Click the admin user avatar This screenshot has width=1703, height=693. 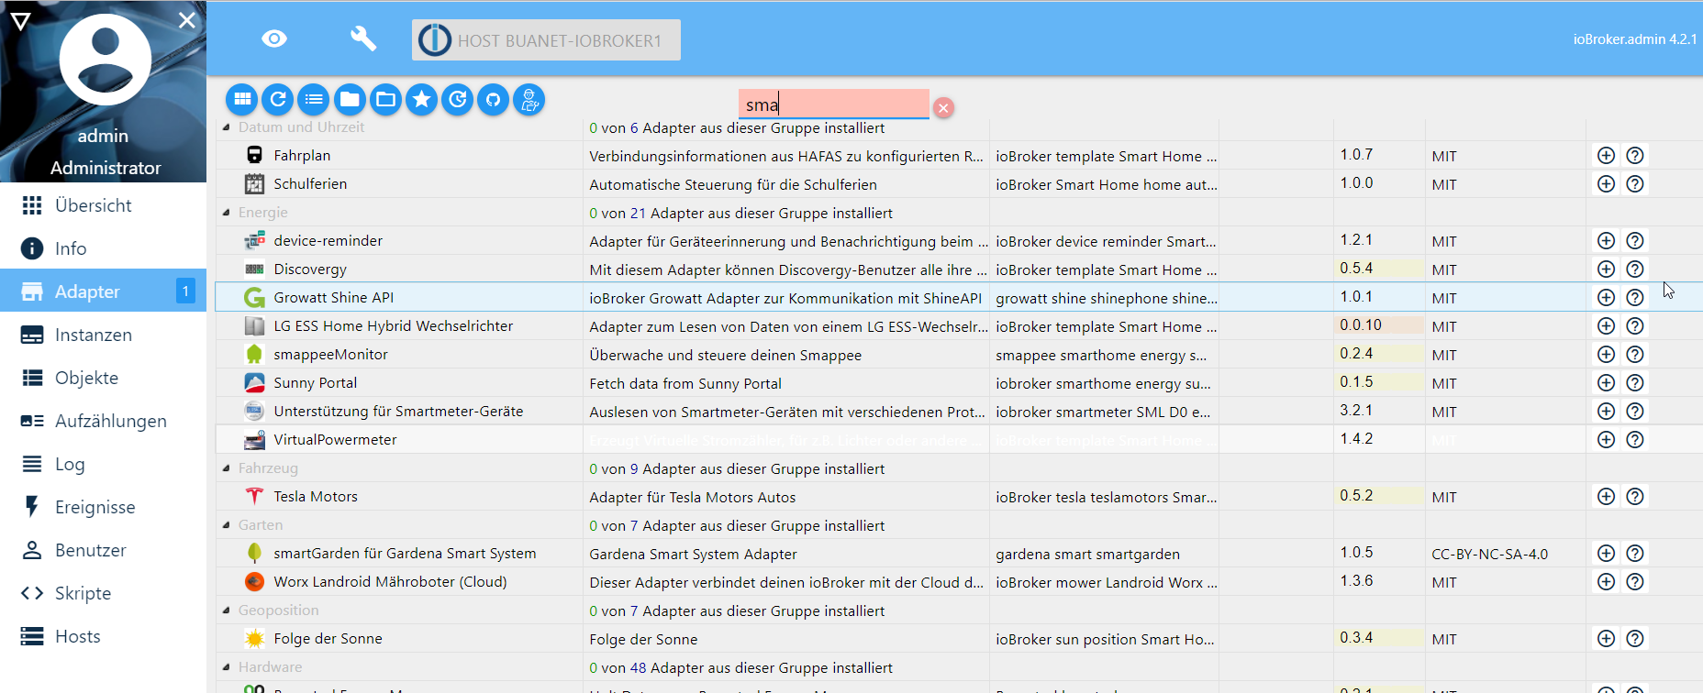tap(106, 60)
